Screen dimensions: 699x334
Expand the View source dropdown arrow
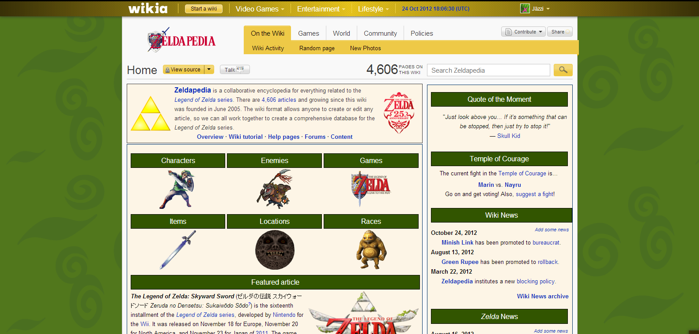(209, 70)
